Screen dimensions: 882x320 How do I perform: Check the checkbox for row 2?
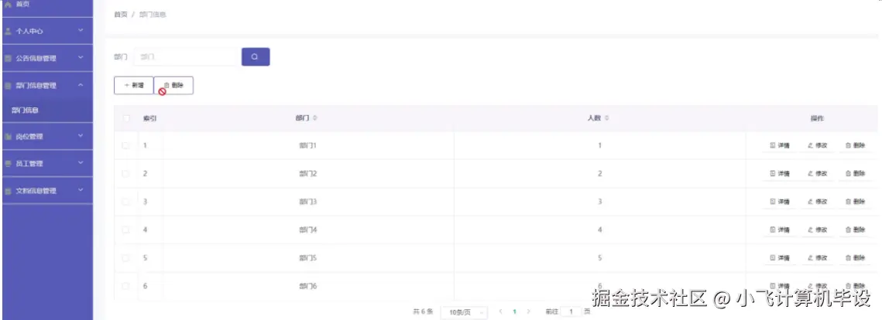point(126,173)
